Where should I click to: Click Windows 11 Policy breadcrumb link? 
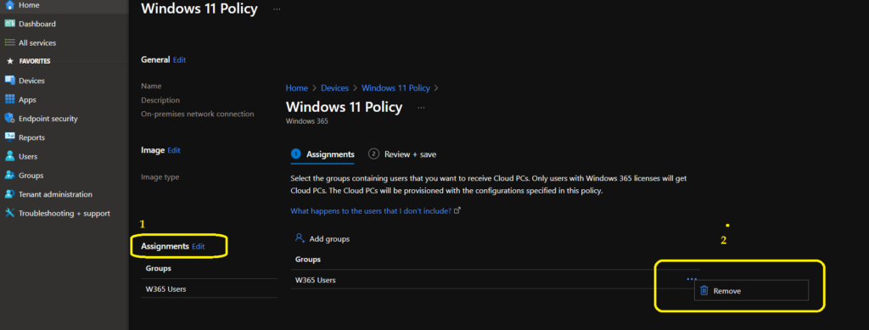395,88
